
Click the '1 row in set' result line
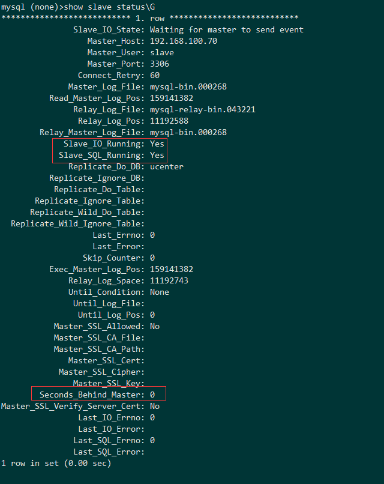(56, 463)
